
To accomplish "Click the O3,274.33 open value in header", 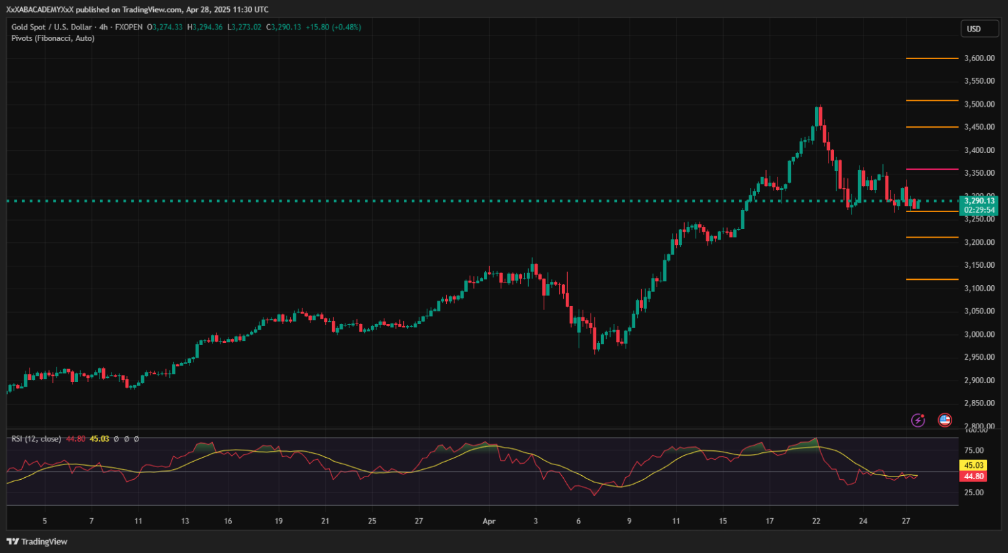I will (x=165, y=28).
